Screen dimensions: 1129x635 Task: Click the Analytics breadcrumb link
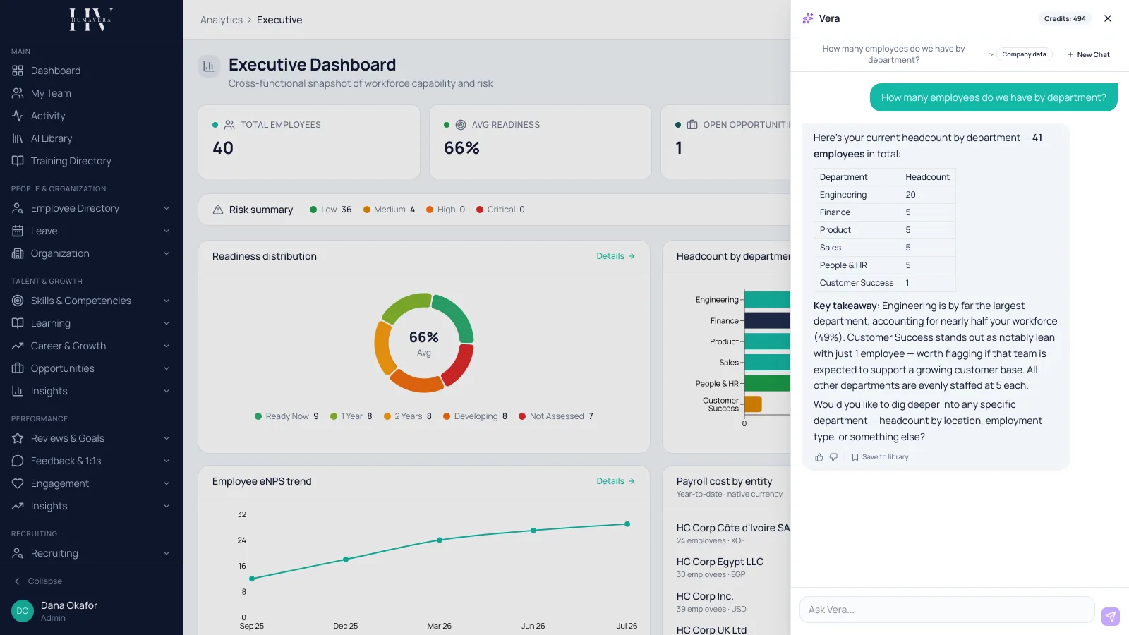click(x=222, y=20)
